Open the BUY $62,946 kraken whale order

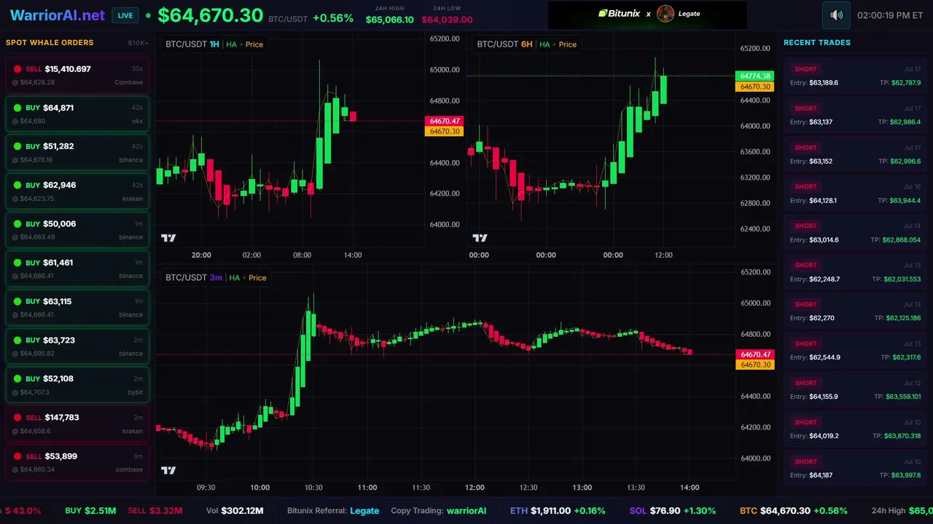click(77, 191)
